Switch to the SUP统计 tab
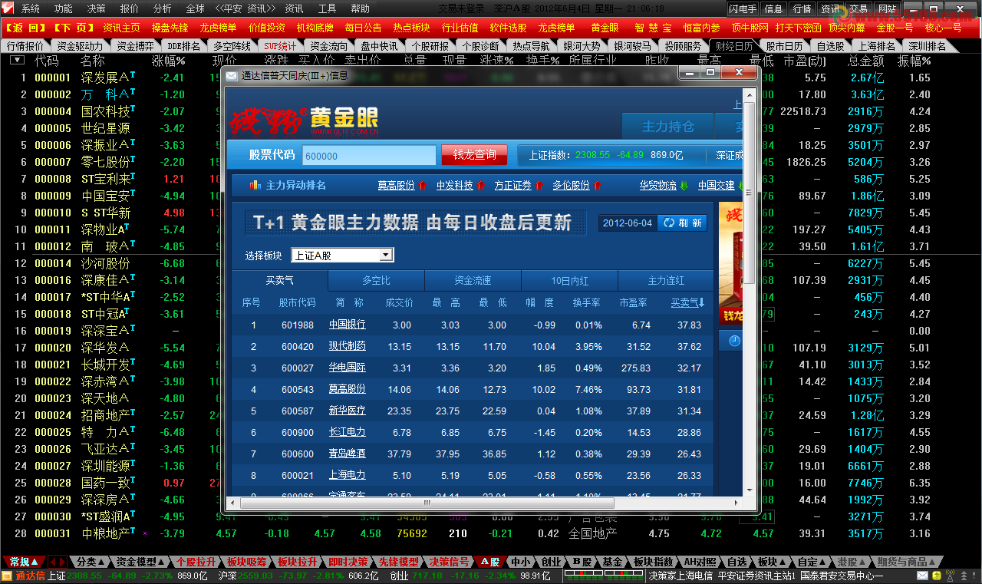The image size is (982, 584). tap(280, 46)
